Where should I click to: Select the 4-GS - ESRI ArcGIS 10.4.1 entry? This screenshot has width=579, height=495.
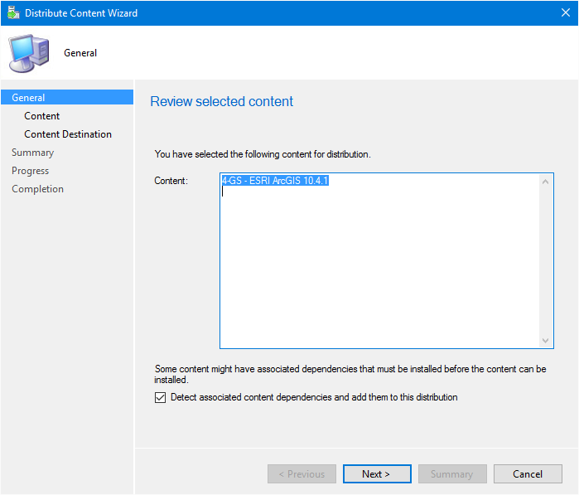pos(275,181)
